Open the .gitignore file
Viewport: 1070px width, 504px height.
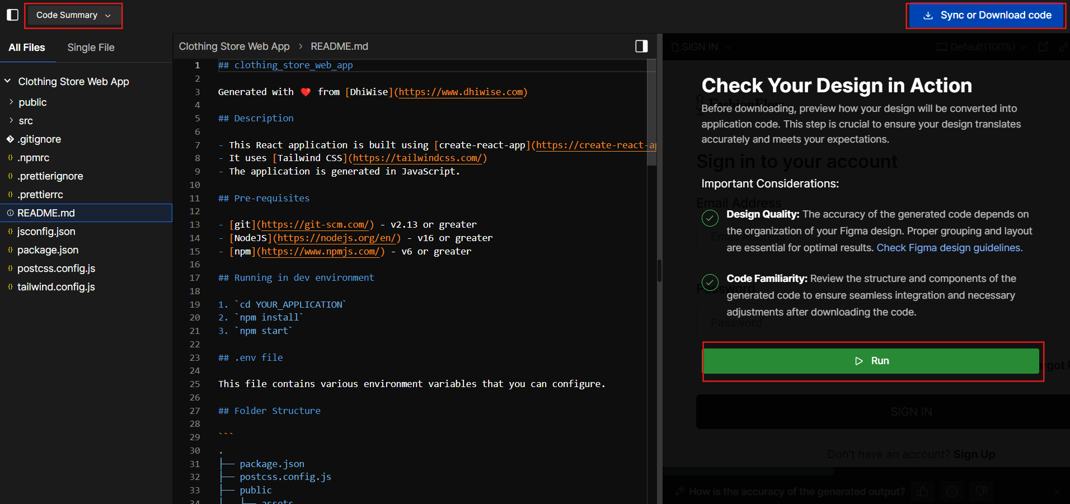pos(39,139)
